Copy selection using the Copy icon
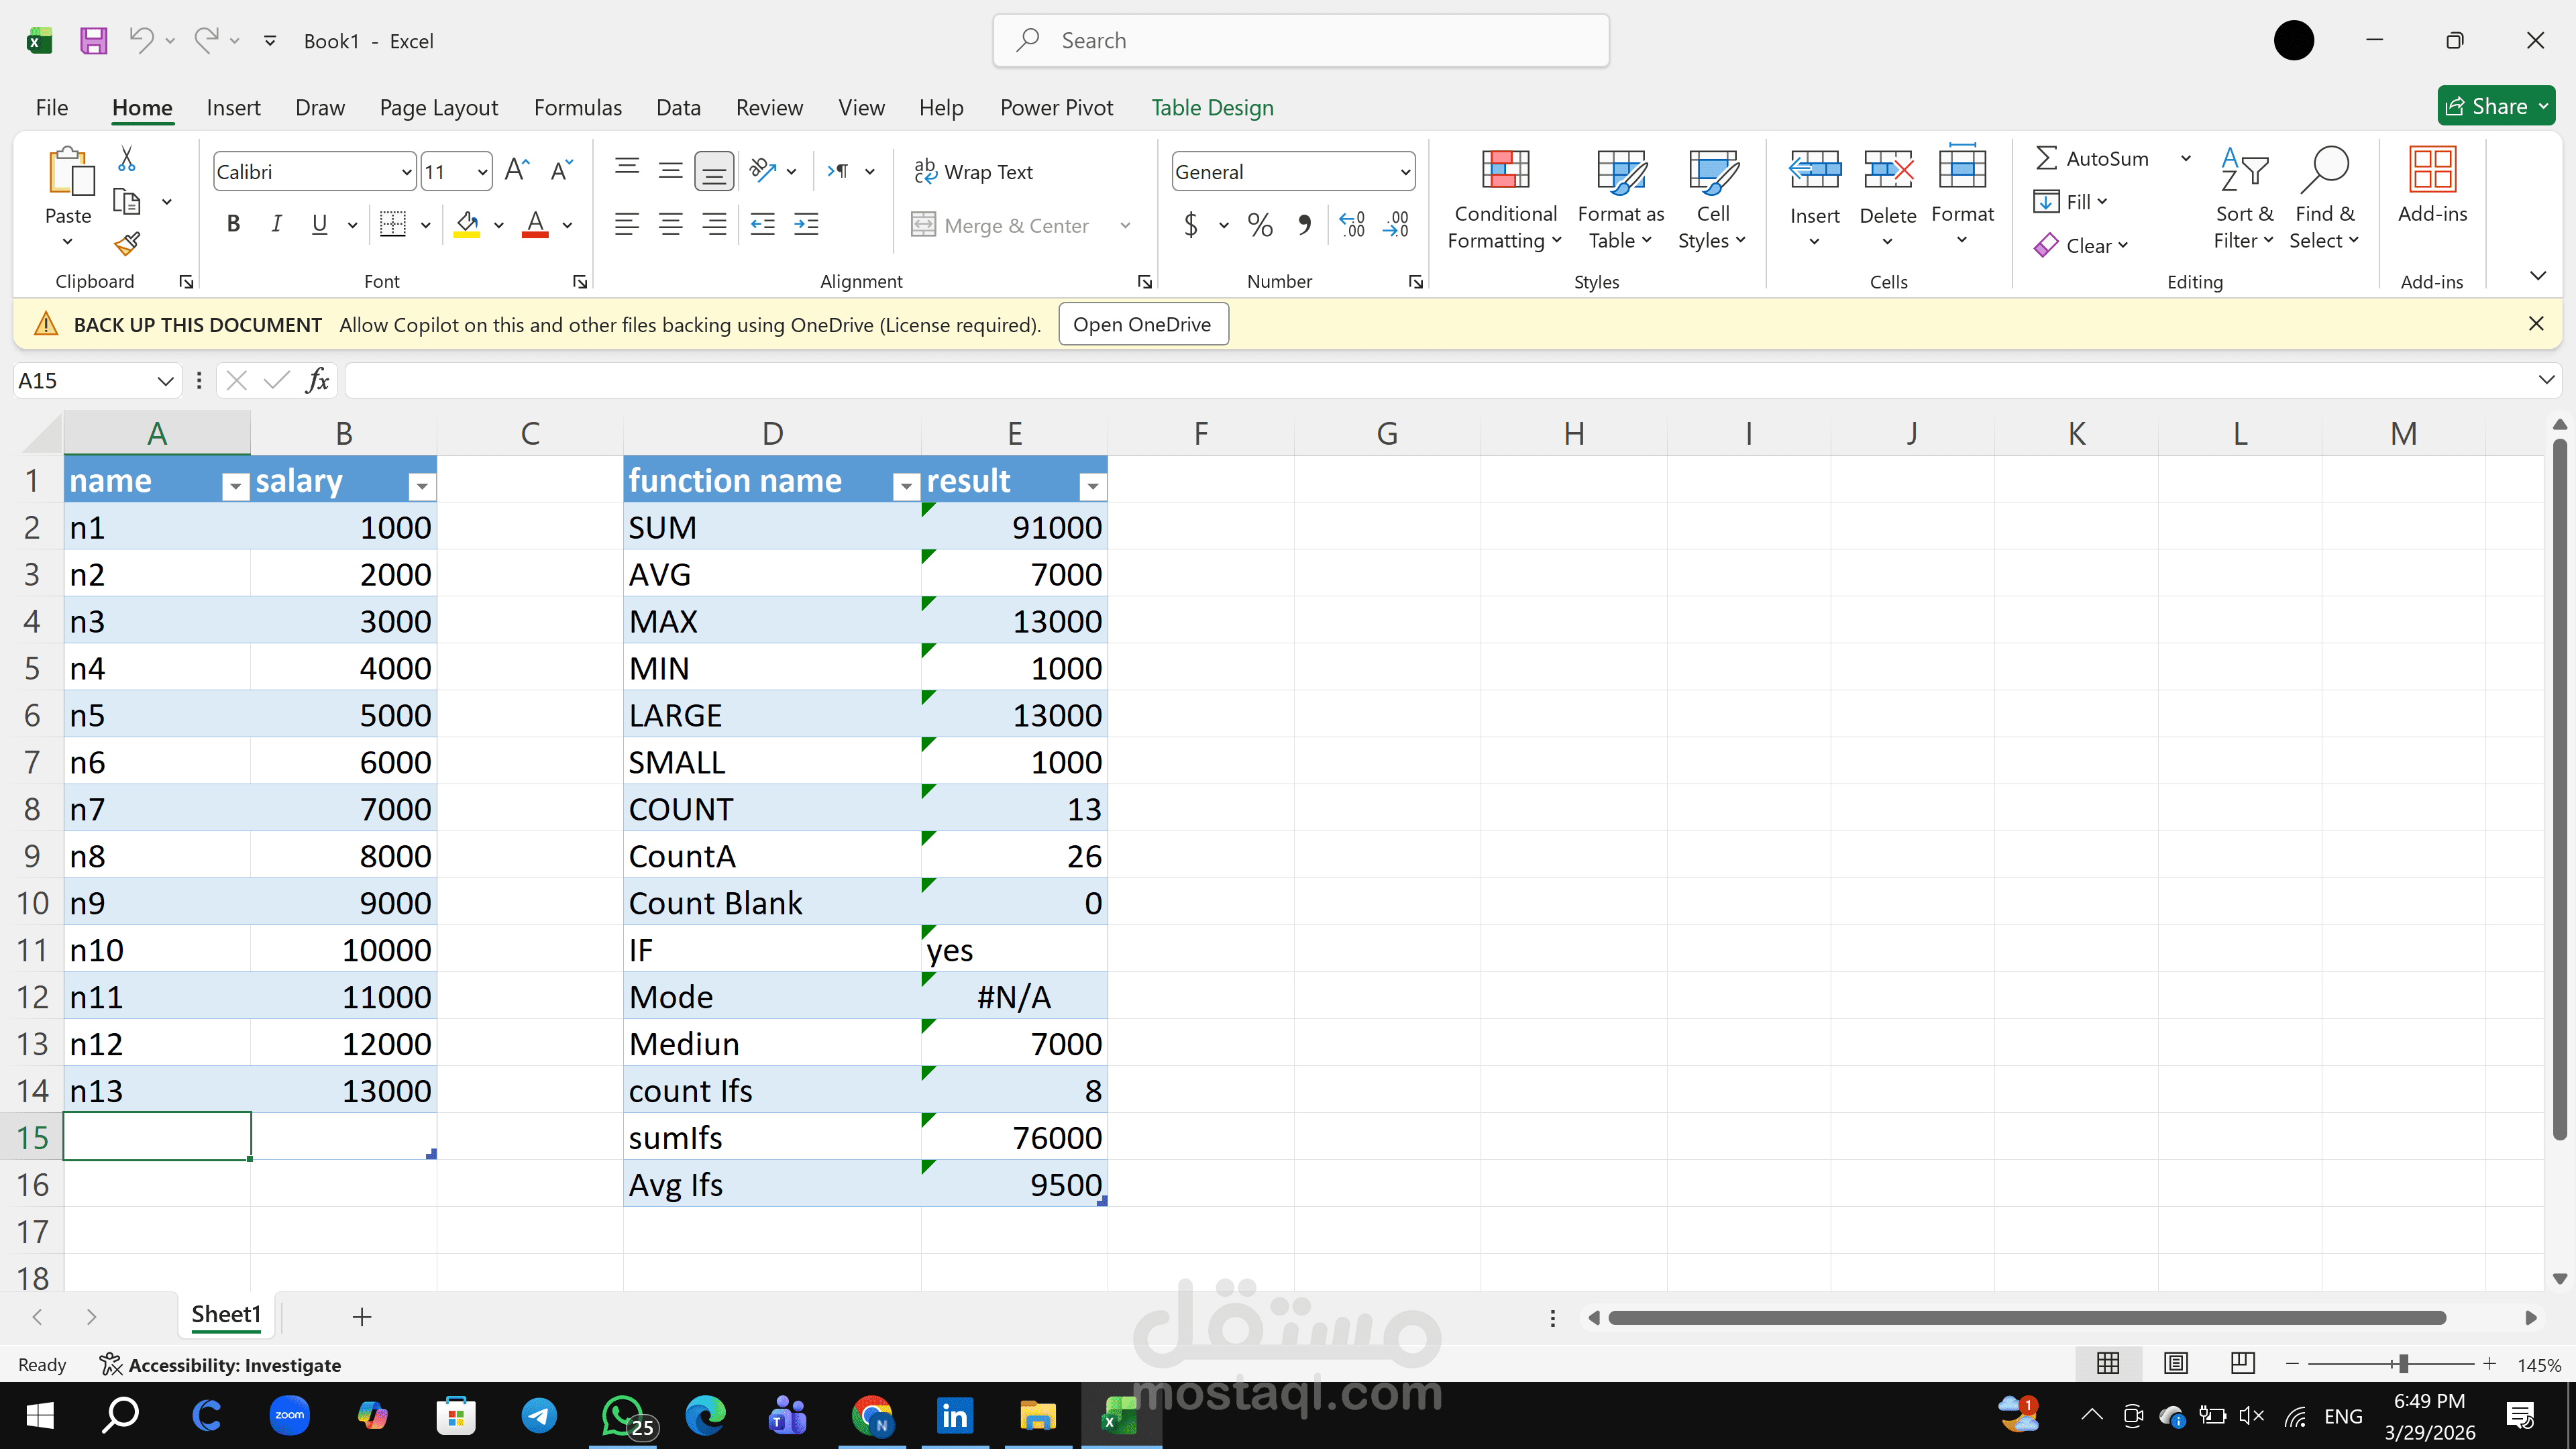 (x=127, y=201)
